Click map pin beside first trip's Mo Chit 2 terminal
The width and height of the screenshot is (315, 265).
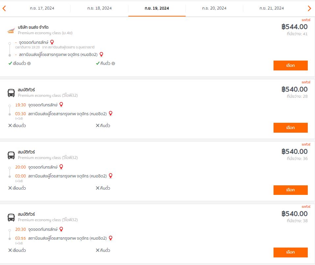point(101,54)
